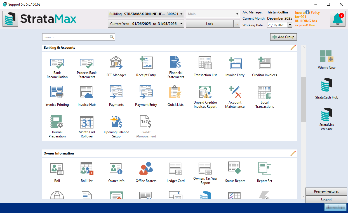Expand the Current Year dropdown
Image resolution: width=348 pixels, height=213 pixels.
coord(182,24)
